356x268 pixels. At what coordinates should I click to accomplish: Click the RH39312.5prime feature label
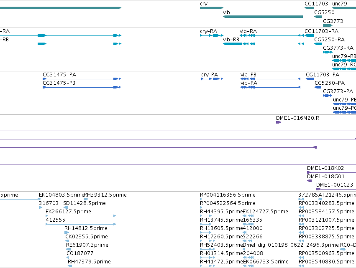[x=105, y=195]
